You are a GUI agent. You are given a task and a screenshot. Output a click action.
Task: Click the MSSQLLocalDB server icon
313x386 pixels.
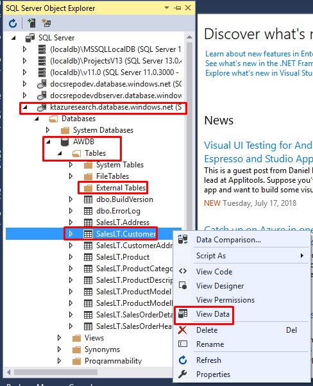(x=42, y=49)
